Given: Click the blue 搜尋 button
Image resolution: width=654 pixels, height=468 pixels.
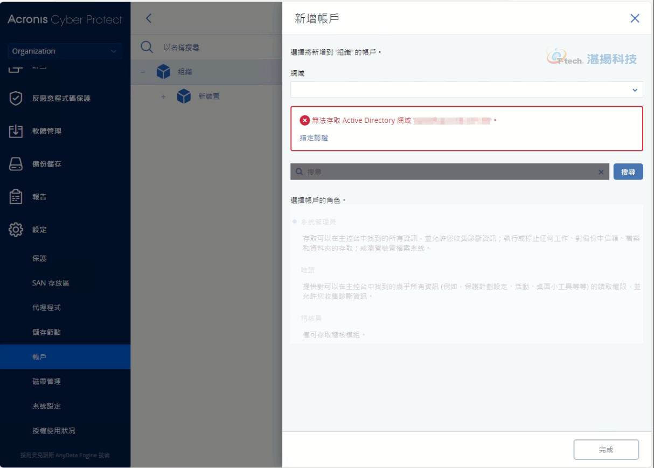Looking at the screenshot, I should tap(628, 172).
